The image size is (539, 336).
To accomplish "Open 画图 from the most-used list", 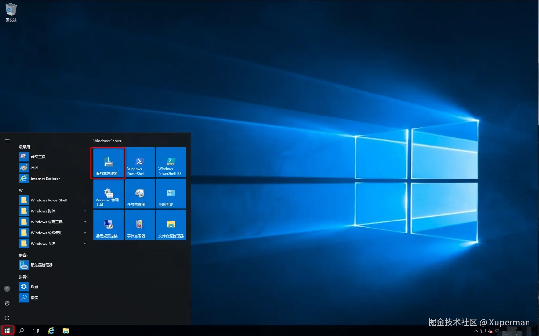I will coord(52,168).
